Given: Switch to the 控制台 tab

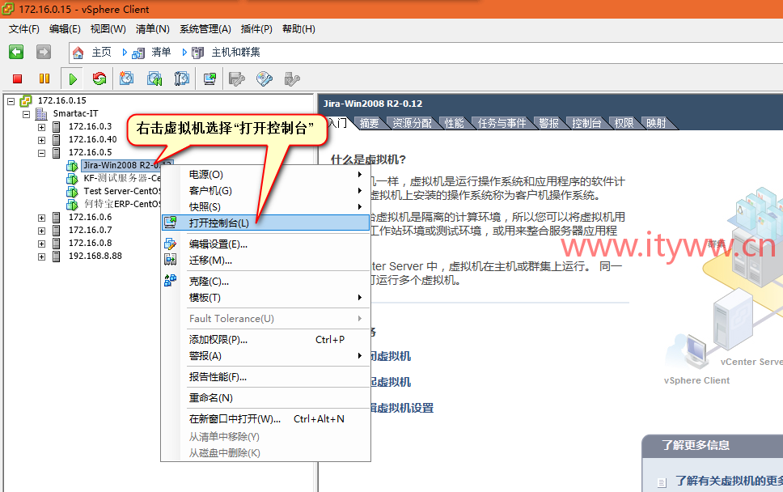Looking at the screenshot, I should coord(586,123).
